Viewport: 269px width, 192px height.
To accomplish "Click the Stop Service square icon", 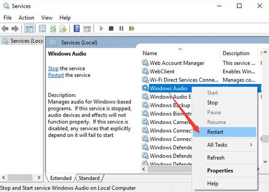I will tap(111, 29).
